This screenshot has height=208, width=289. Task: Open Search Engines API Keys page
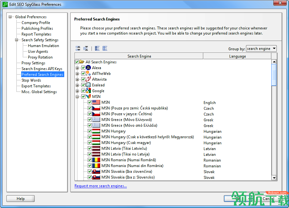click(42, 69)
